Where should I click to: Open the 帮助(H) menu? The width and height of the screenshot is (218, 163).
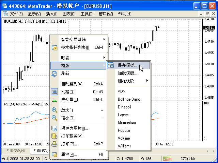[x=125, y=14]
